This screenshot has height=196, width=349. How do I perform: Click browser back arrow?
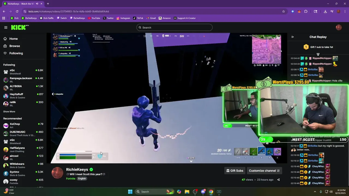[x=4, y=11]
